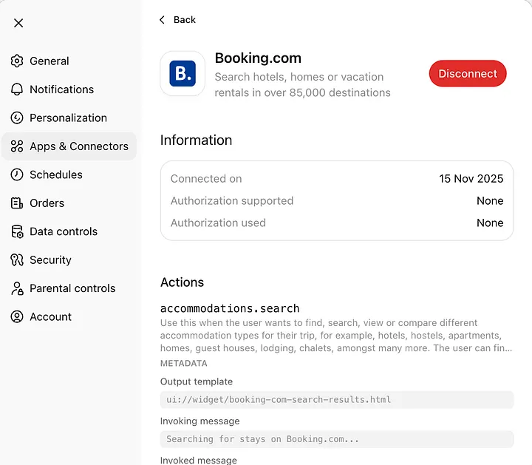Click the accommodations.search action name

[x=230, y=308]
